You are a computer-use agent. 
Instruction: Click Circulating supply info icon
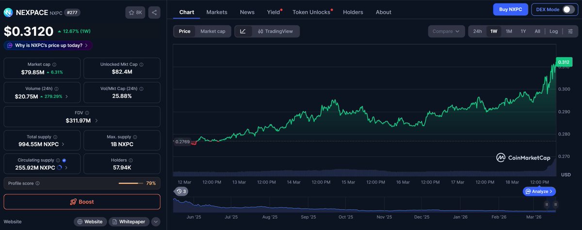coord(58,160)
